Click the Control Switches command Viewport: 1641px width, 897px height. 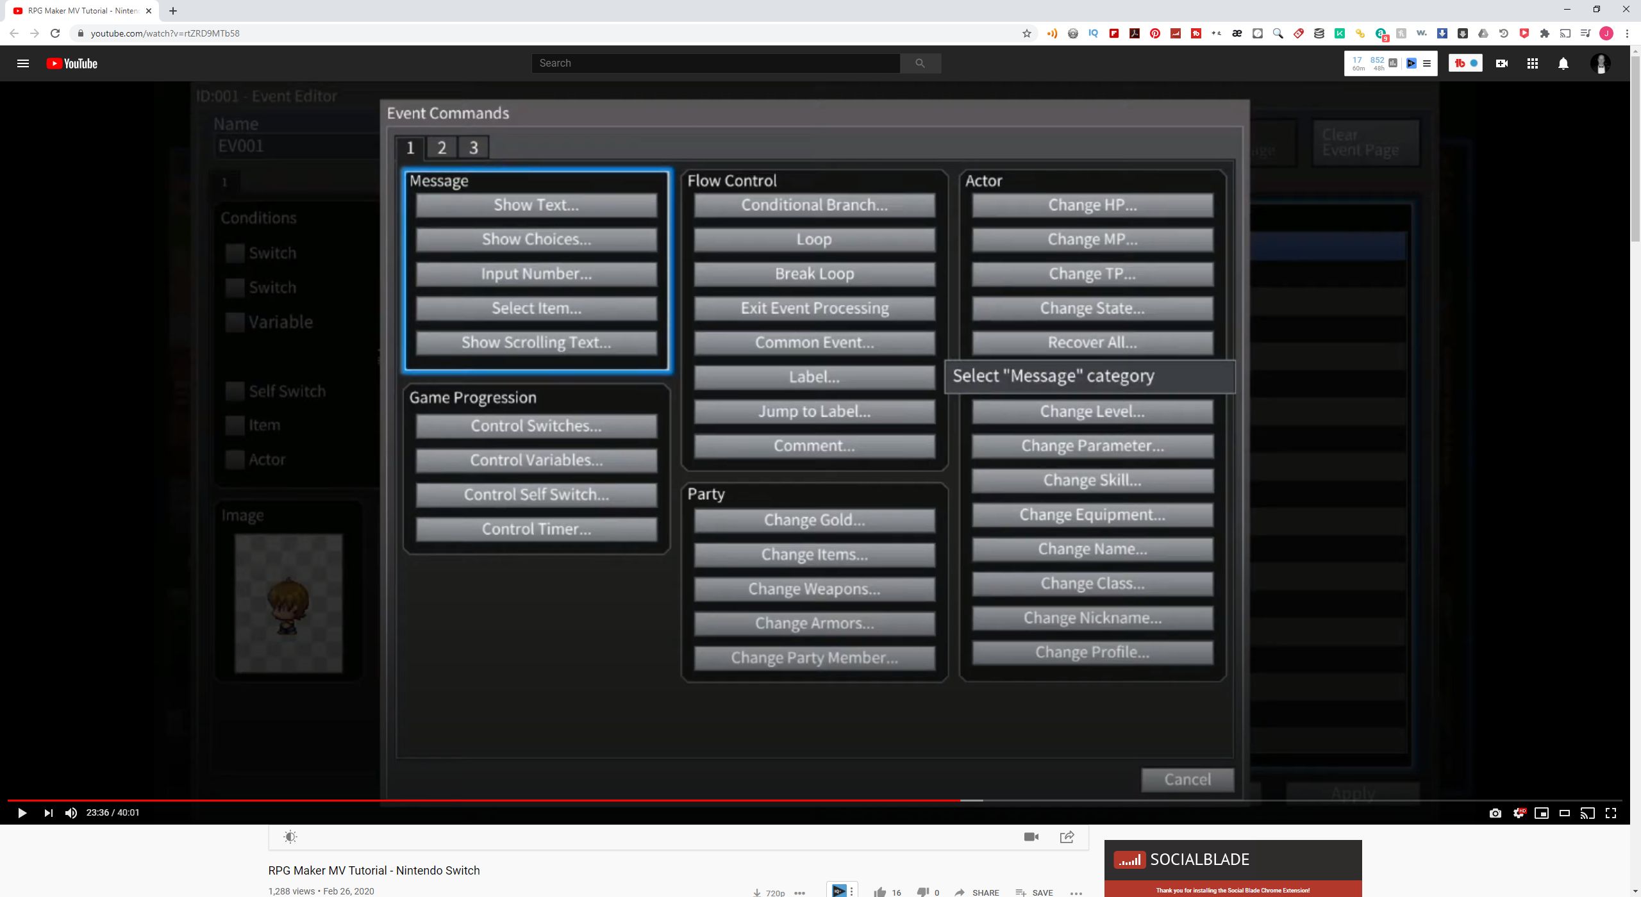[537, 426]
